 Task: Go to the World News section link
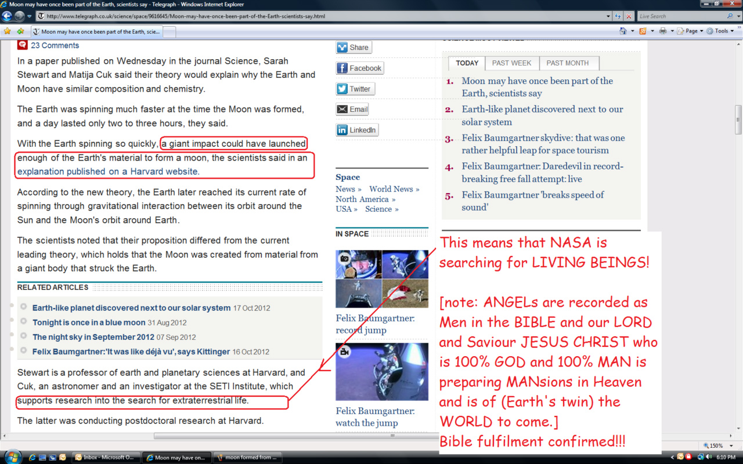pyautogui.click(x=394, y=189)
